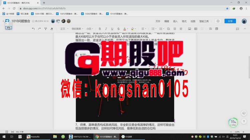250x140 pixels.
Task: Open the font family 微软雅黑 dropdown
Action: [77, 29]
